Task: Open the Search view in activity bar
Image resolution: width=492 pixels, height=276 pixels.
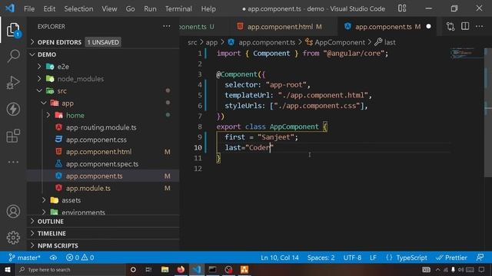Action: pyautogui.click(x=13, y=56)
